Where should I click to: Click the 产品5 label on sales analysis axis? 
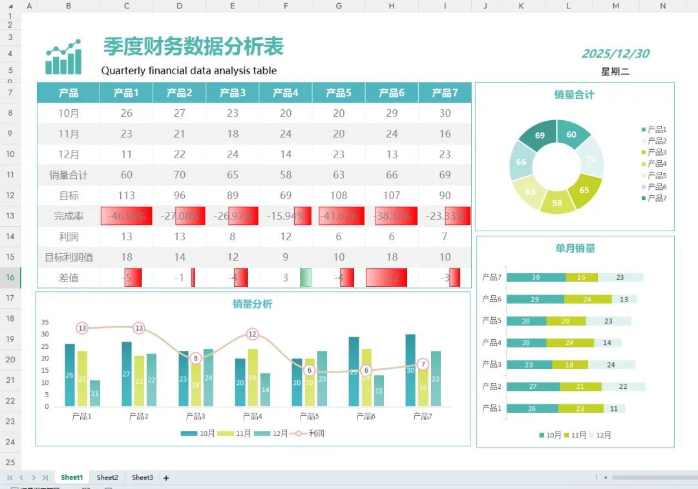coord(309,416)
